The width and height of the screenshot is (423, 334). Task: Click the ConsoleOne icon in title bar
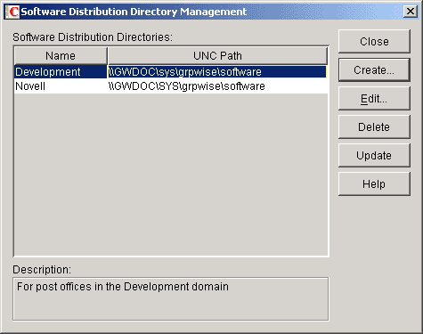[12, 12]
